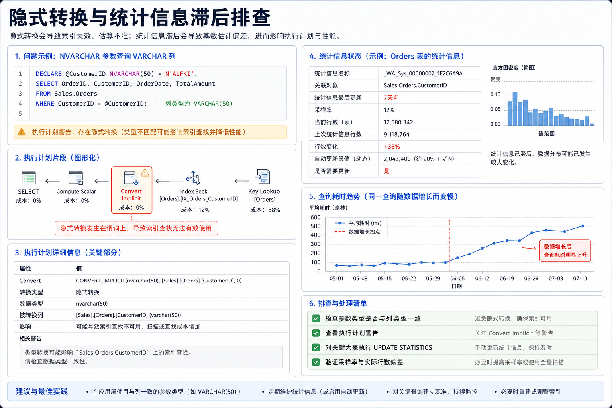Image resolution: width=612 pixels, height=408 pixels.
Task: Toggle checkbox for 查看执行计划警告
Action: tap(316, 333)
